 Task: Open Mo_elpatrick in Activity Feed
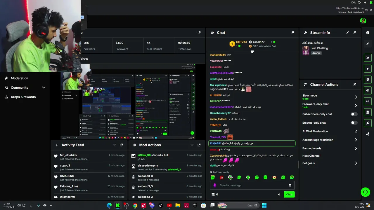point(68,155)
